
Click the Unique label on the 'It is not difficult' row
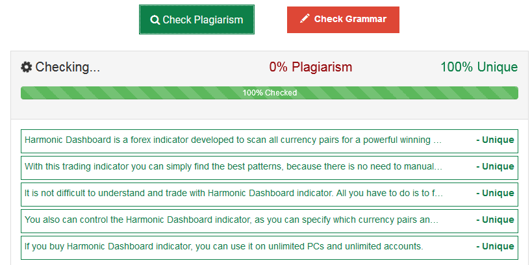pyautogui.click(x=495, y=194)
